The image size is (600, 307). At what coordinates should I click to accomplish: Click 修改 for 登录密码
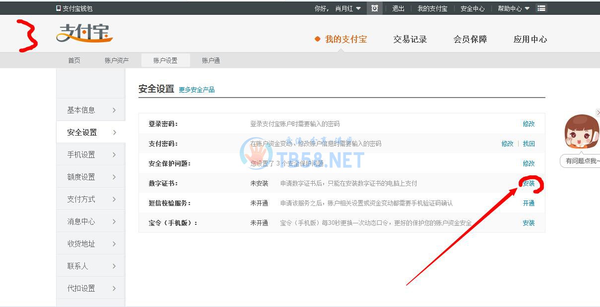pos(529,124)
